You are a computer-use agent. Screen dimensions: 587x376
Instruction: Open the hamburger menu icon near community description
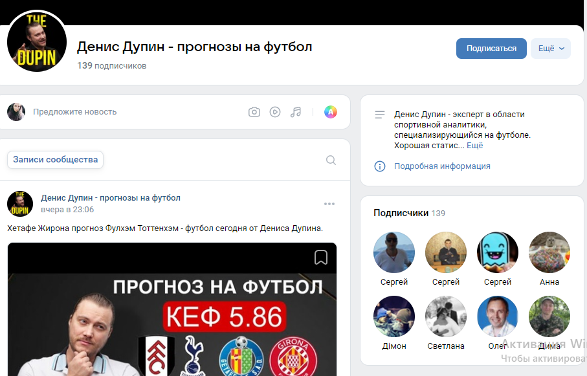point(379,115)
